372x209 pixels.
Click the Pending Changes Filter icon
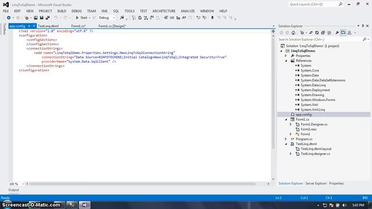tap(302, 33)
